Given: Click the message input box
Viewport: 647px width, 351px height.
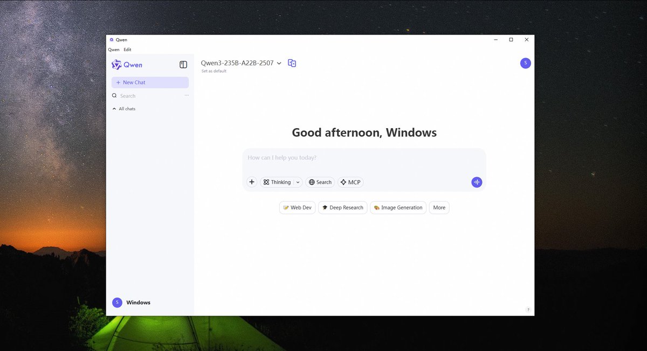Looking at the screenshot, I should tap(364, 158).
